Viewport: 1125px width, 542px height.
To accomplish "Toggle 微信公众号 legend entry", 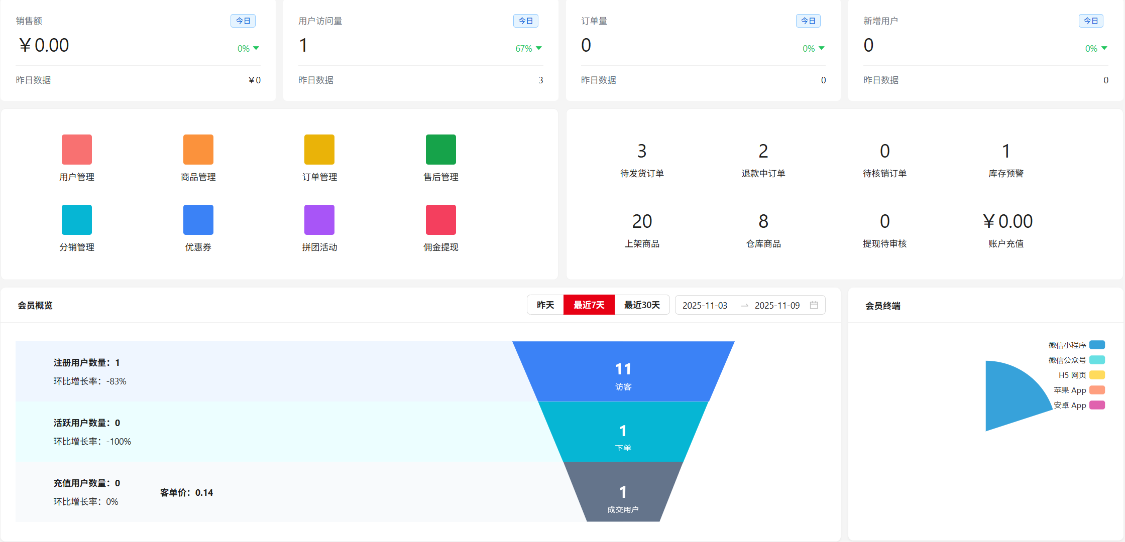I will [x=1097, y=360].
